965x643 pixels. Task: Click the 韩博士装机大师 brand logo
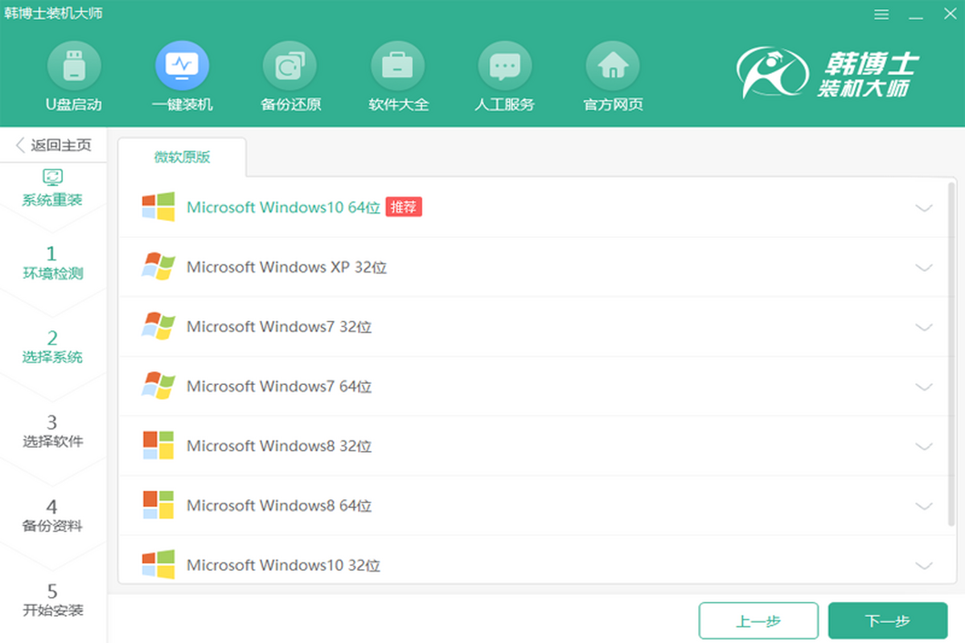click(828, 72)
